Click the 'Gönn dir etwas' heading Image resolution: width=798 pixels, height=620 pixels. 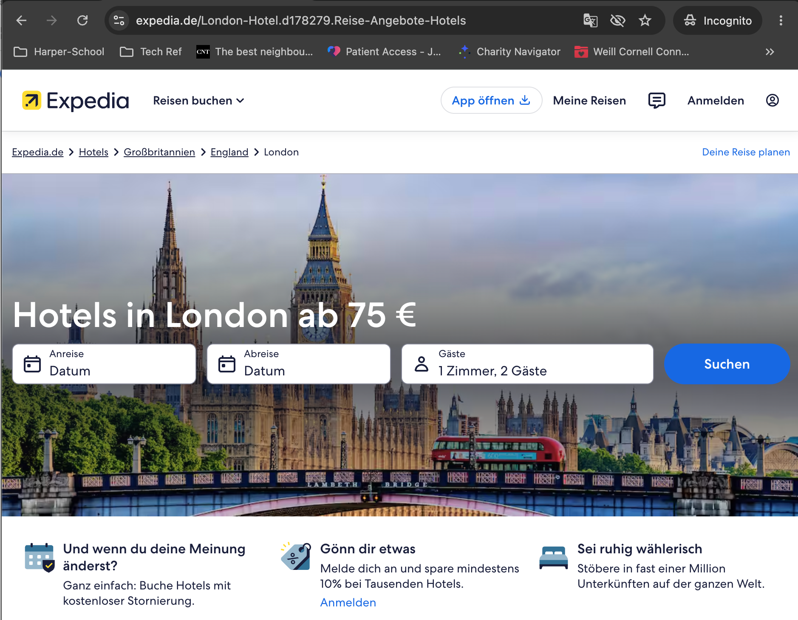[368, 549]
